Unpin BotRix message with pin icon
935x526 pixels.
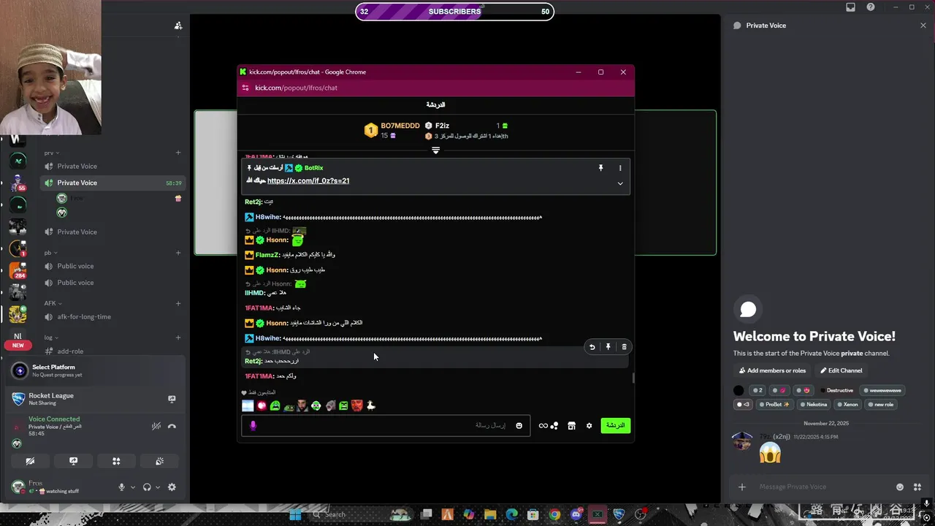[x=600, y=168]
